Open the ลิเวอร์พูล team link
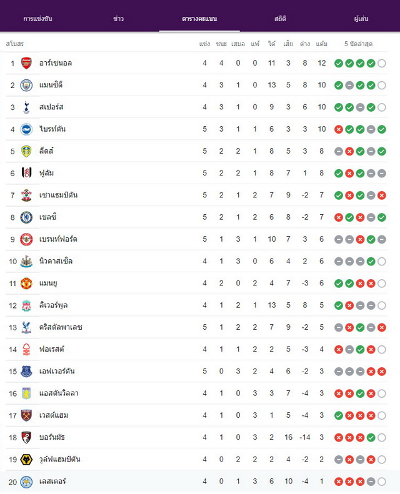 click(53, 305)
